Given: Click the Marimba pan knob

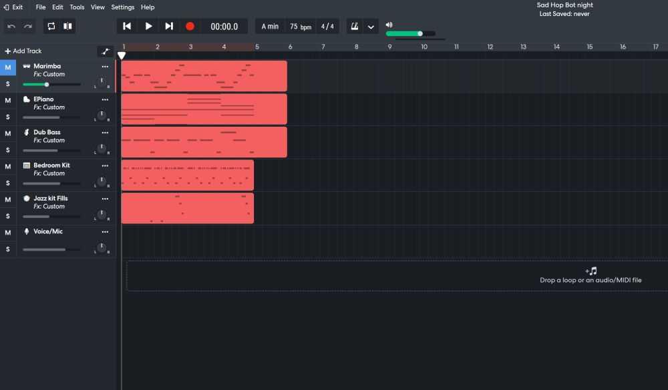Looking at the screenshot, I should tap(102, 82).
